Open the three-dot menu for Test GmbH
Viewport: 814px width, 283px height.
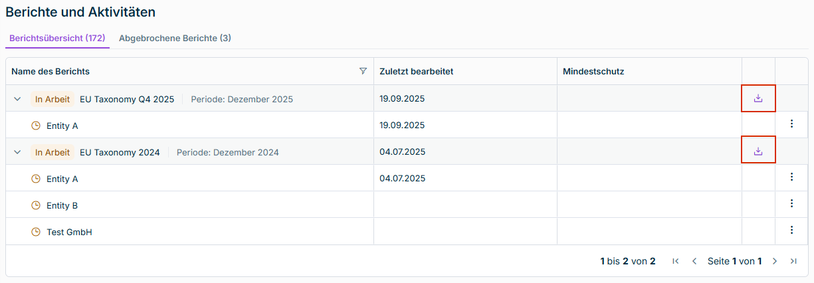pyautogui.click(x=791, y=230)
